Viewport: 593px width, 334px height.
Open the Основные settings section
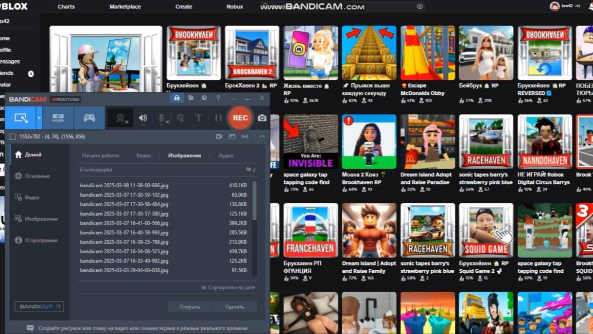37,176
